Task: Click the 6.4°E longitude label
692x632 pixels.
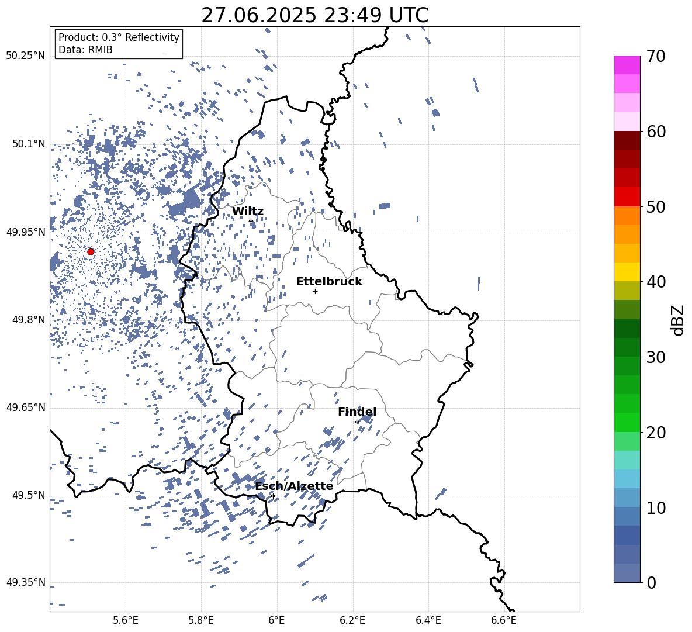Action: pyautogui.click(x=428, y=620)
